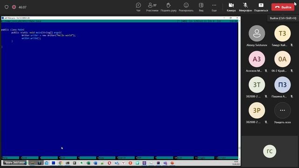Screen dimensions: 299x168
Task: Open the Mail app in shared taskbar
Action: [x=47, y=163]
